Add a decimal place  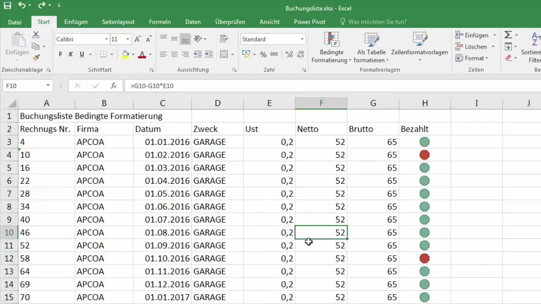pyautogui.click(x=290, y=54)
